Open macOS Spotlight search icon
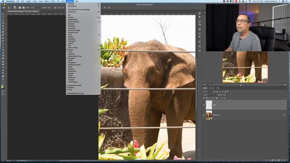This screenshot has height=163, width=290. tap(280, 1)
